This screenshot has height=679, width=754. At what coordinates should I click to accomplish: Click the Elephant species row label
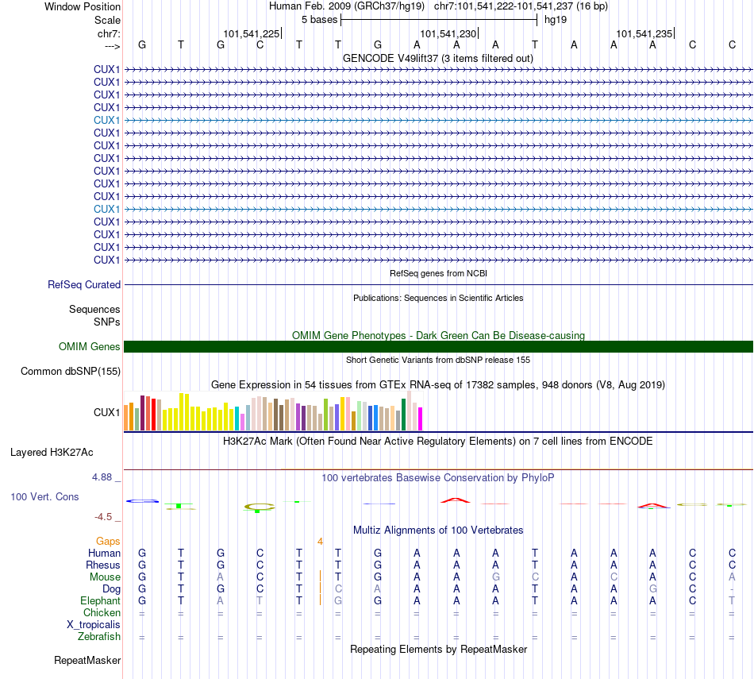point(100,601)
